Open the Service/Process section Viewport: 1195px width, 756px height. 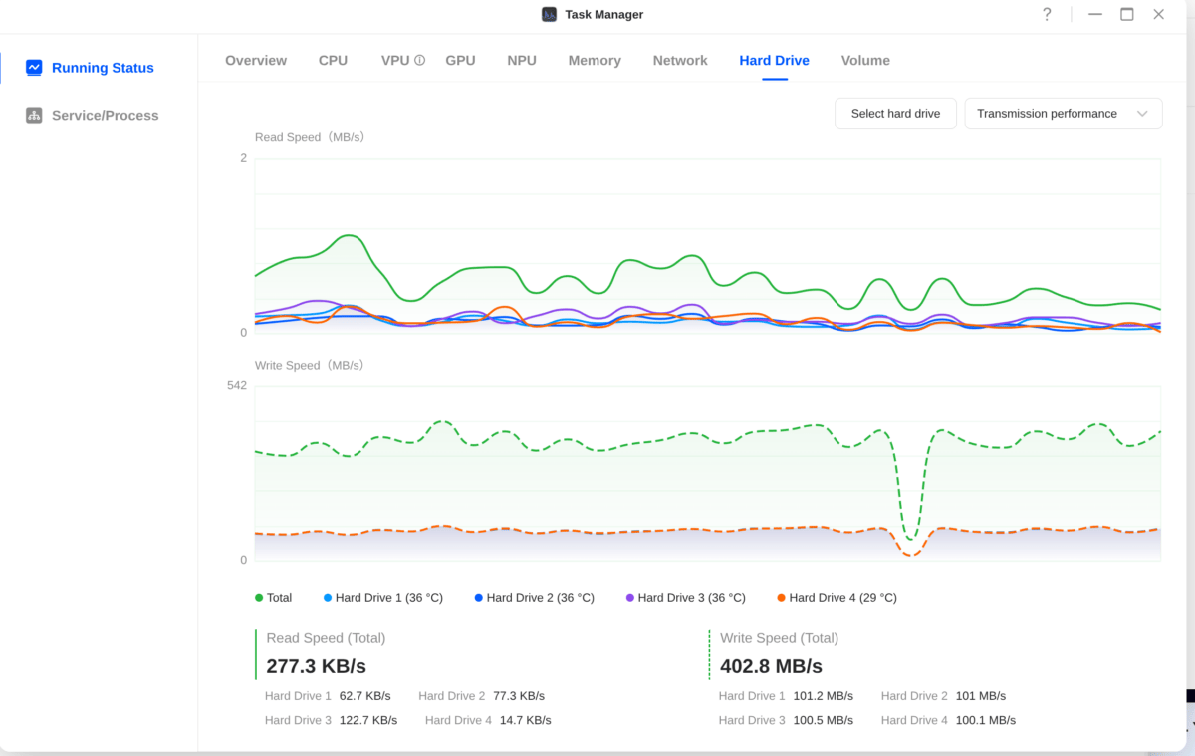click(105, 116)
